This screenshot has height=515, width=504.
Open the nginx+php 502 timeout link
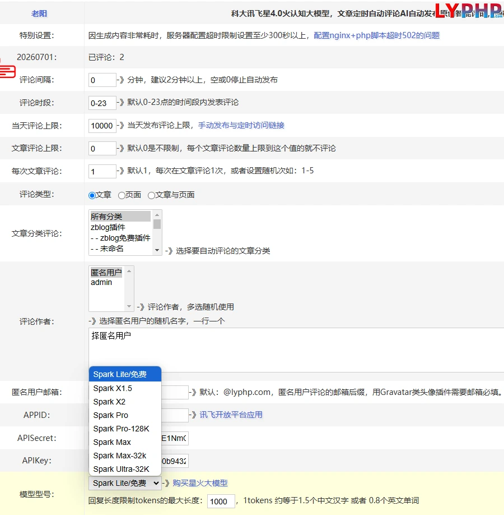(376, 35)
